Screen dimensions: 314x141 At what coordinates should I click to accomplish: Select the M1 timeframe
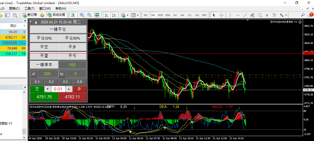tap(146, 15)
